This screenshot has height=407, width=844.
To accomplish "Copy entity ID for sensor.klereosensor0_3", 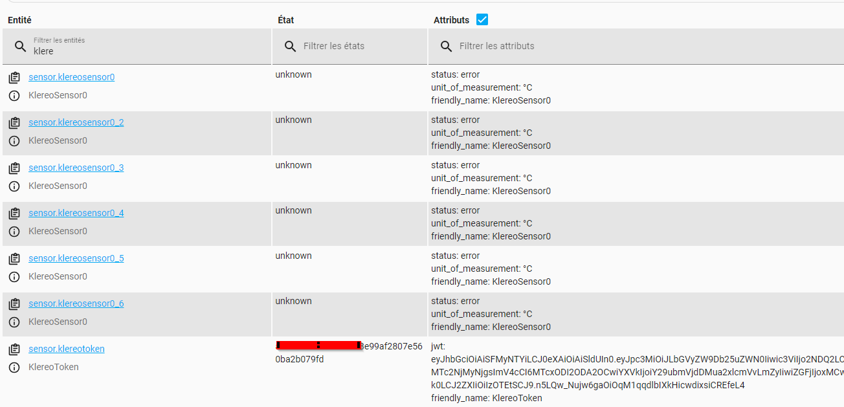I will (14, 168).
